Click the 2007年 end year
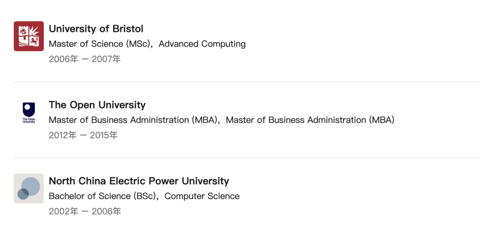 tap(106, 59)
